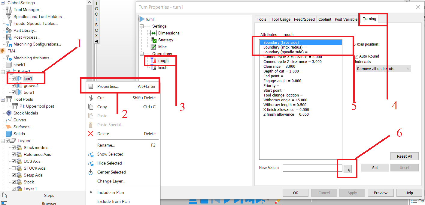This screenshot has height=205, width=425.
Task: Collapse the Global Settings tree node
Action: (2, 3)
